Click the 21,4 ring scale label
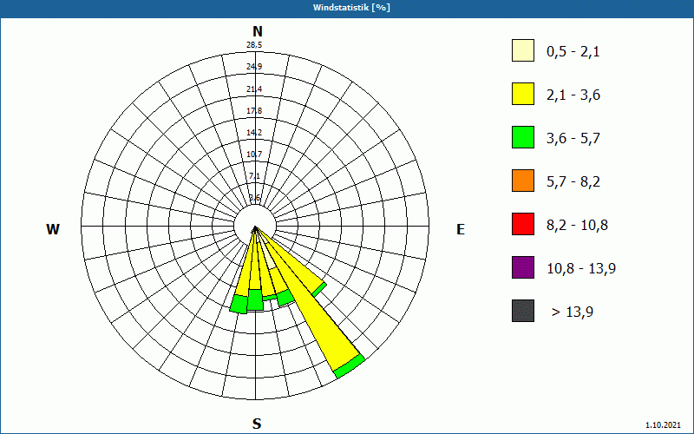This screenshot has height=434, width=694. 254,89
